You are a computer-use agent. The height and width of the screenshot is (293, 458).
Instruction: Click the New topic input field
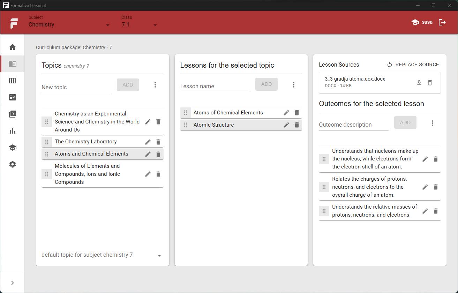click(76, 87)
